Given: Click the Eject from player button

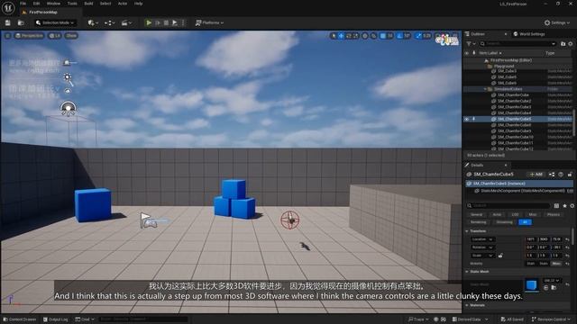Looking at the screenshot, I should point(175,22).
